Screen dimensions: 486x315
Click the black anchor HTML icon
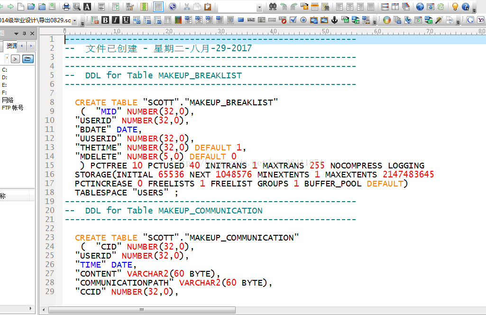[x=334, y=20]
